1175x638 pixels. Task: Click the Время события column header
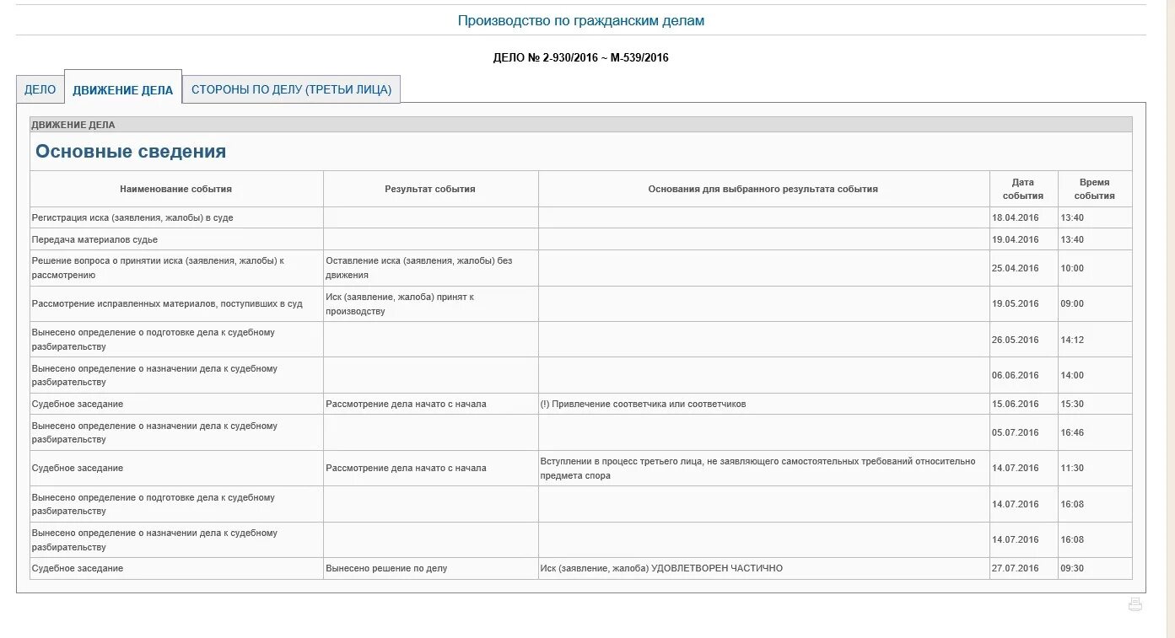click(1095, 189)
